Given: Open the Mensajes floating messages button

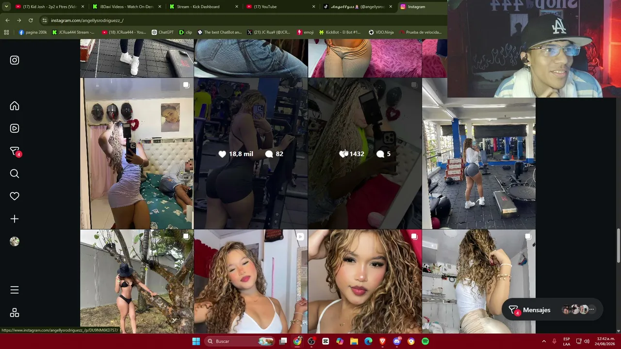Looking at the screenshot, I should coord(552,310).
